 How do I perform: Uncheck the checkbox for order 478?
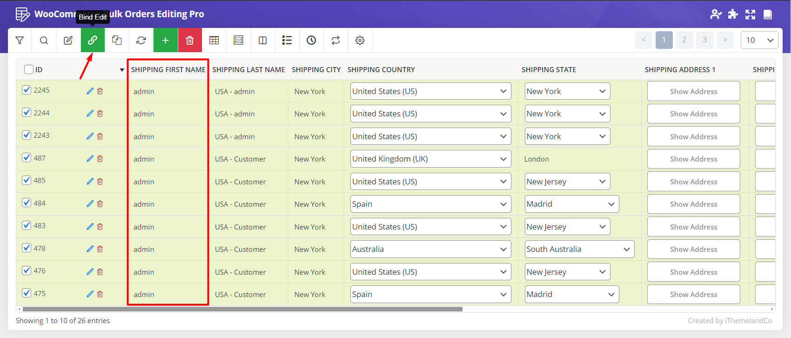27,248
